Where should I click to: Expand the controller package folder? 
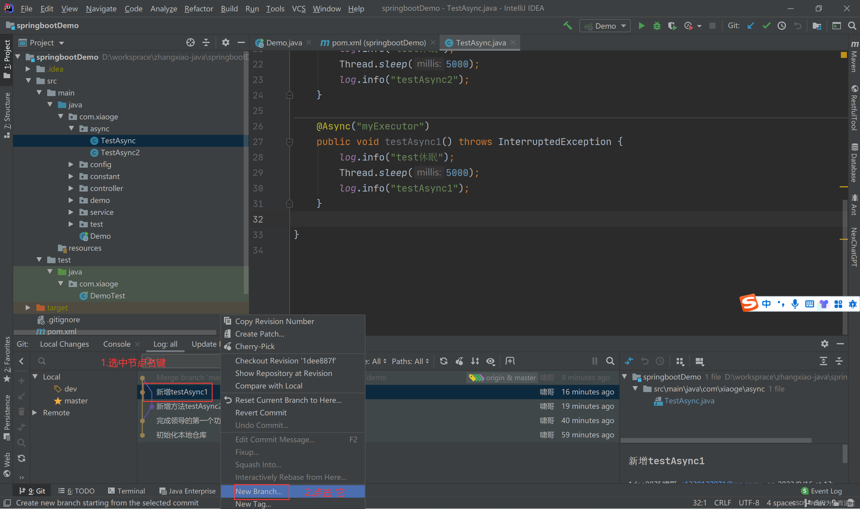[71, 188]
